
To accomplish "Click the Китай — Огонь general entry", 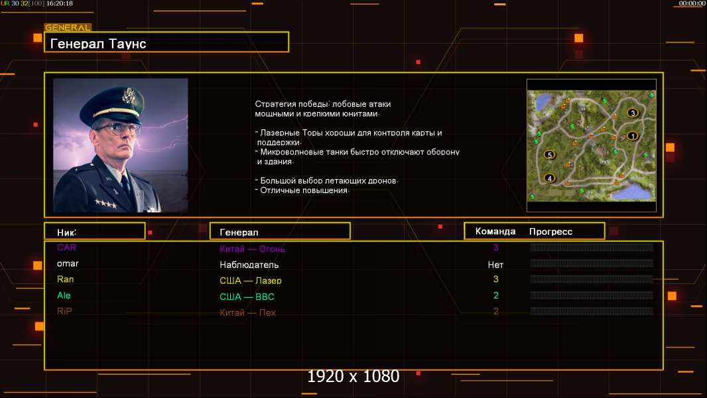I will click(252, 249).
